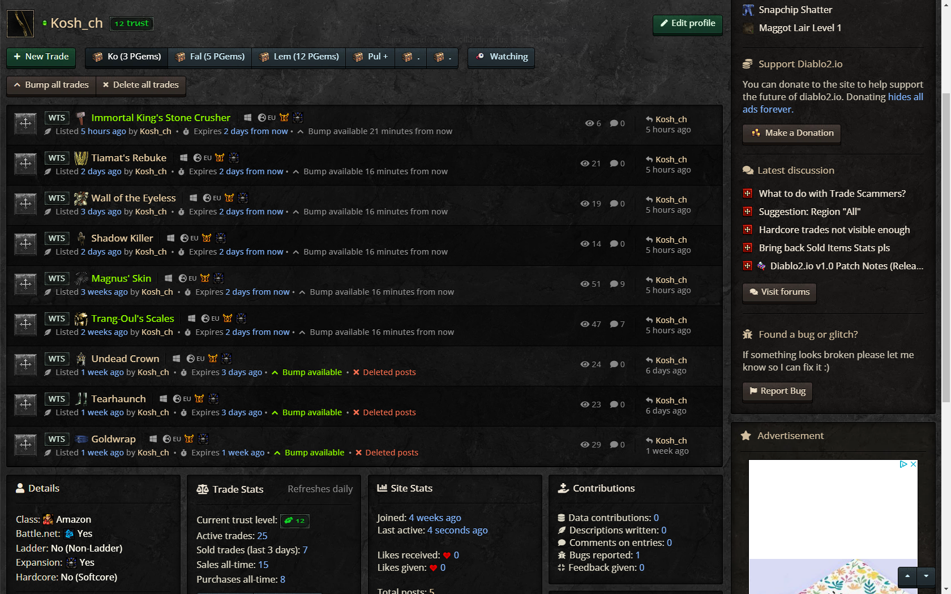Open Hardcore trades not visible enough thread
The width and height of the screenshot is (951, 594).
834,230
